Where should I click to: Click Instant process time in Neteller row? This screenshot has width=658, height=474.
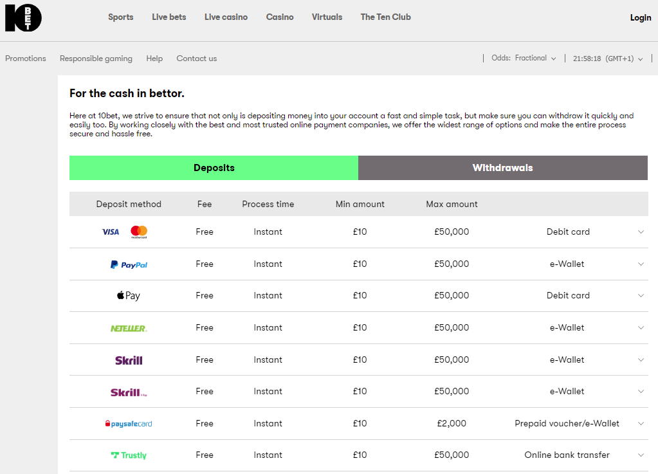tap(268, 328)
